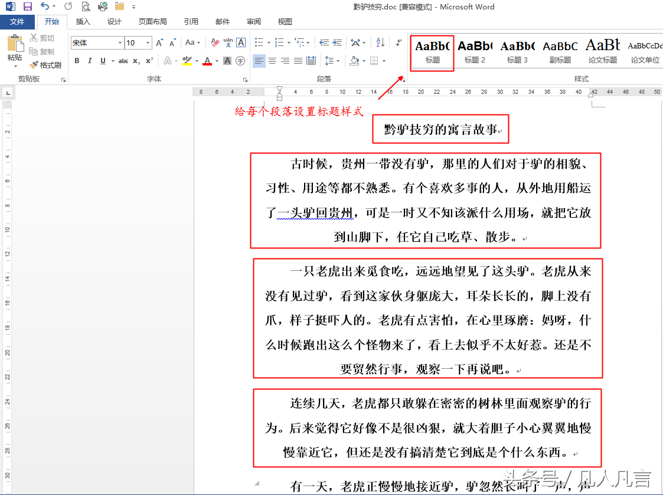Screen dimensions: 663x495
Task: Apply the 标题 2 style
Action: coord(475,52)
